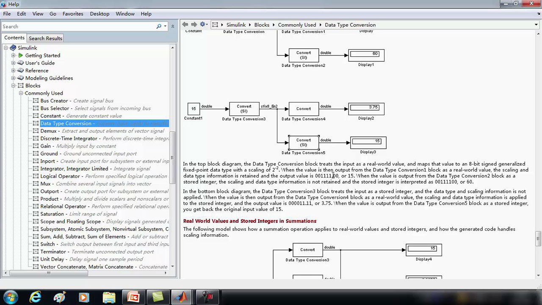
Task: Click the red recorder taskbar icon
Action: pos(207,297)
